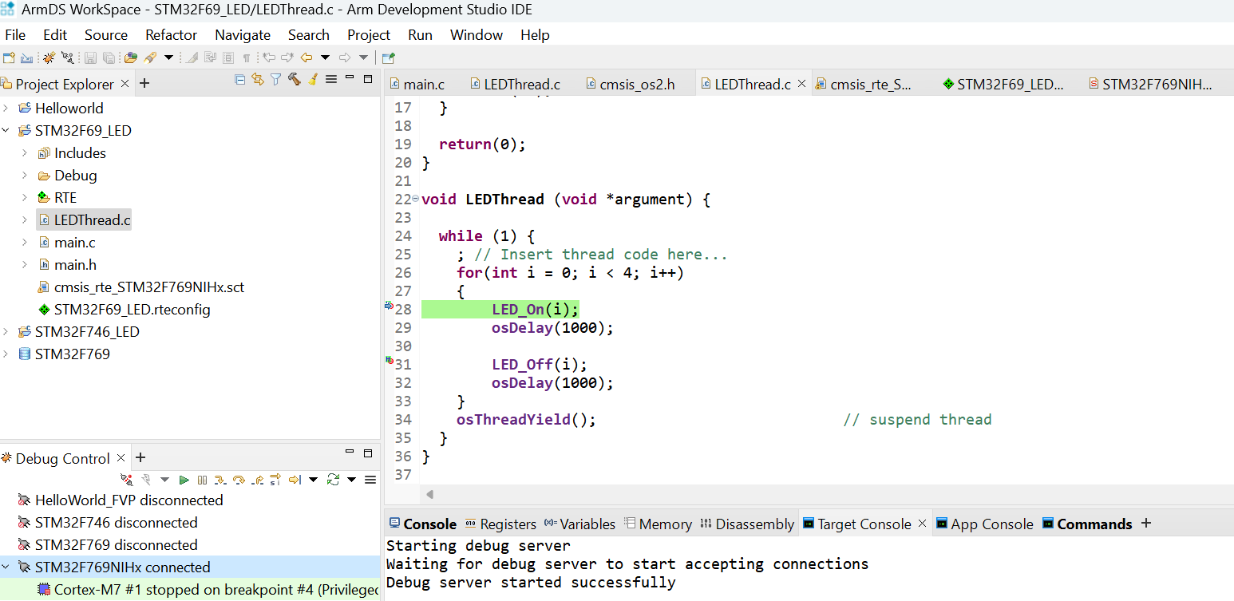Click the green Continue run button
The image size is (1234, 601).
pos(184,480)
